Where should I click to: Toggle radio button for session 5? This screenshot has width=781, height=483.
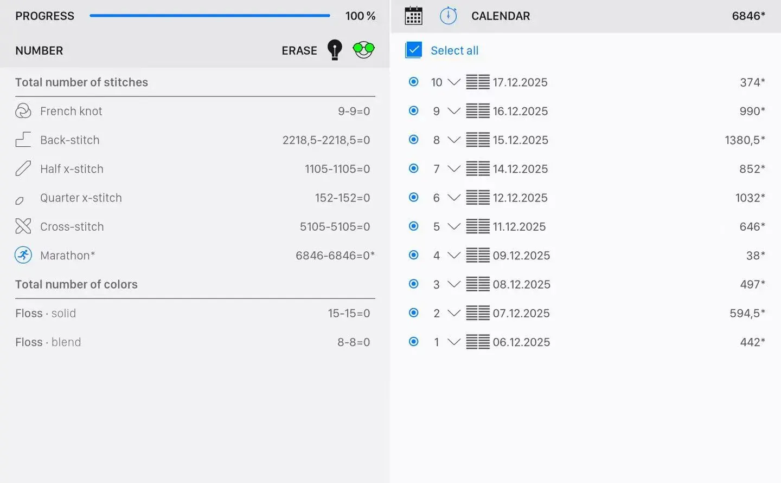413,226
